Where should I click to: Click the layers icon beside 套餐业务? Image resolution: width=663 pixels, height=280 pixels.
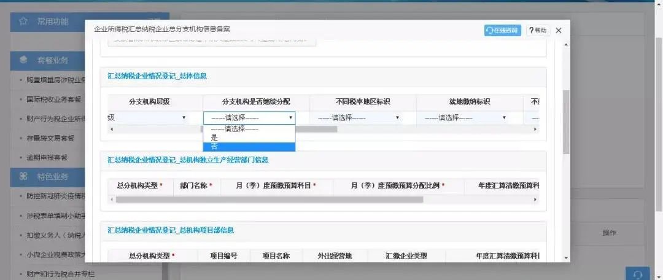pos(23,60)
